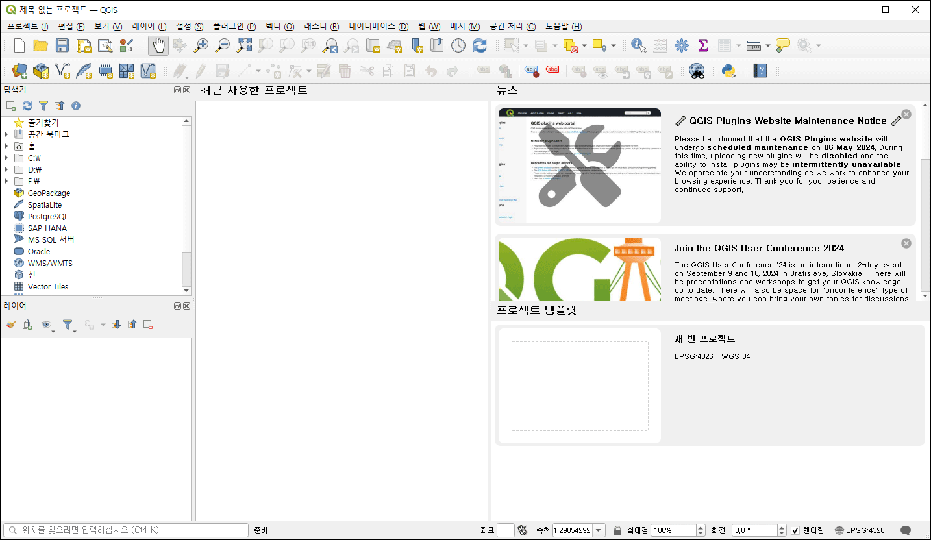This screenshot has width=931, height=540.
Task: Select the Zoom In magnifier tool
Action: (x=201, y=45)
